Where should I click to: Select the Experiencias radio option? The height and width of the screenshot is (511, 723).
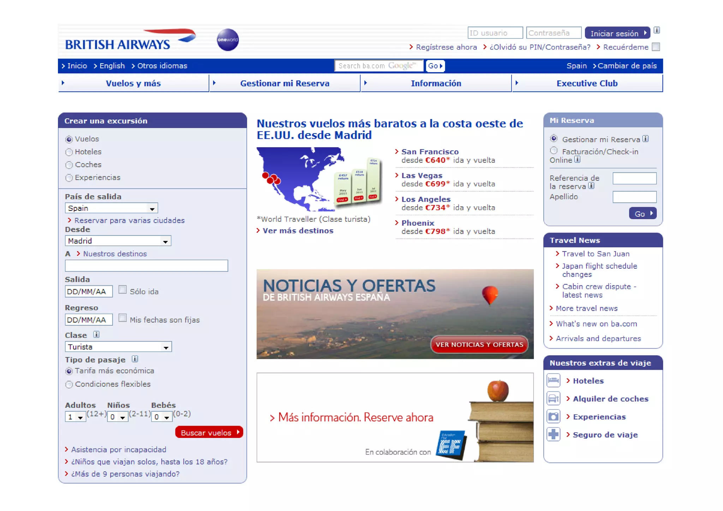[69, 178]
